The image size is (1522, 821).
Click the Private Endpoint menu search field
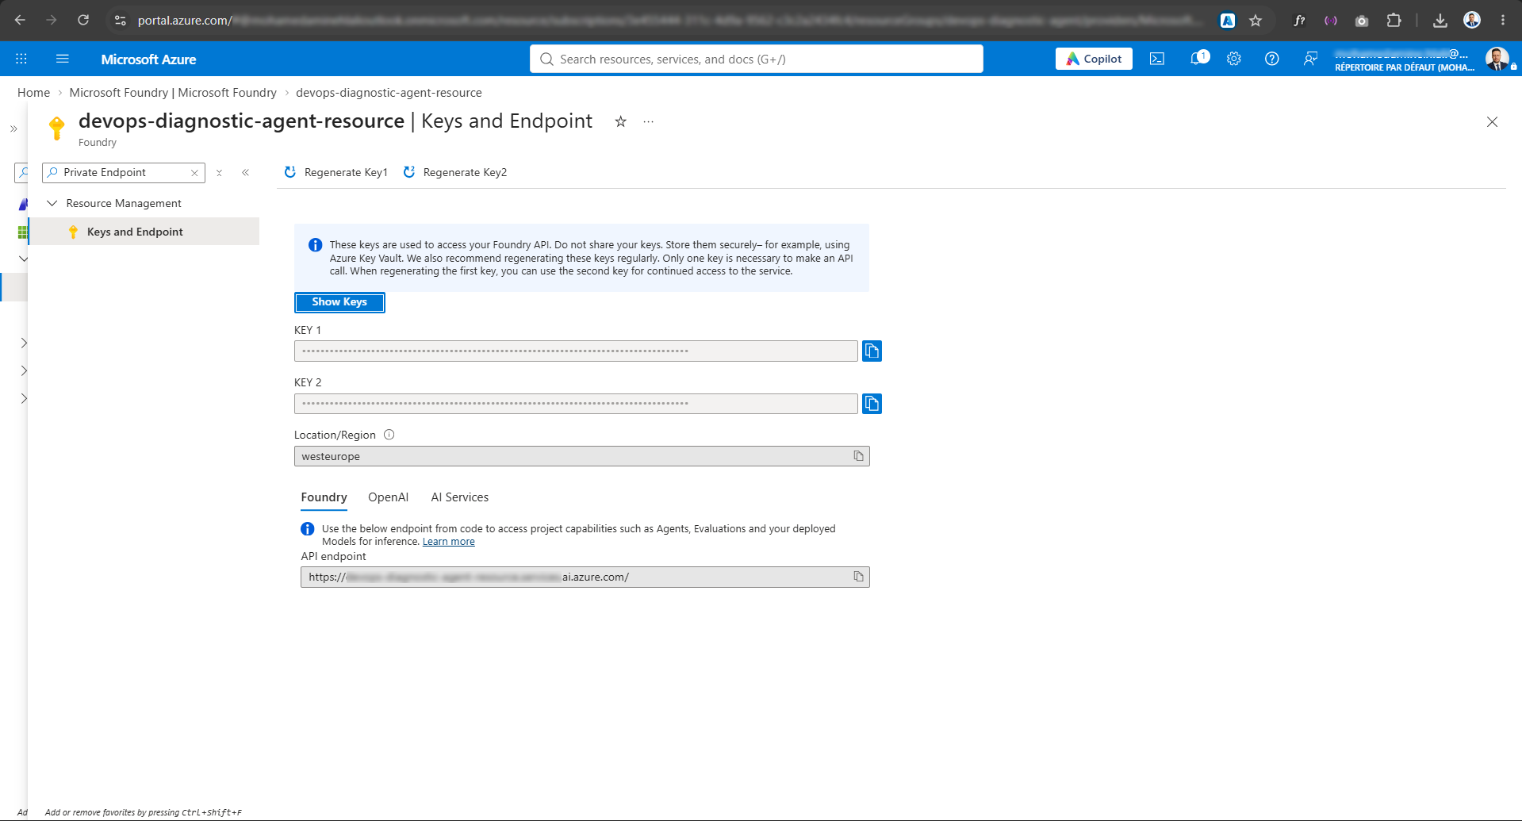124,172
